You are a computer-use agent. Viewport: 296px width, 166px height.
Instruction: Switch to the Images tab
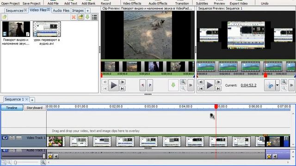tap(78, 11)
